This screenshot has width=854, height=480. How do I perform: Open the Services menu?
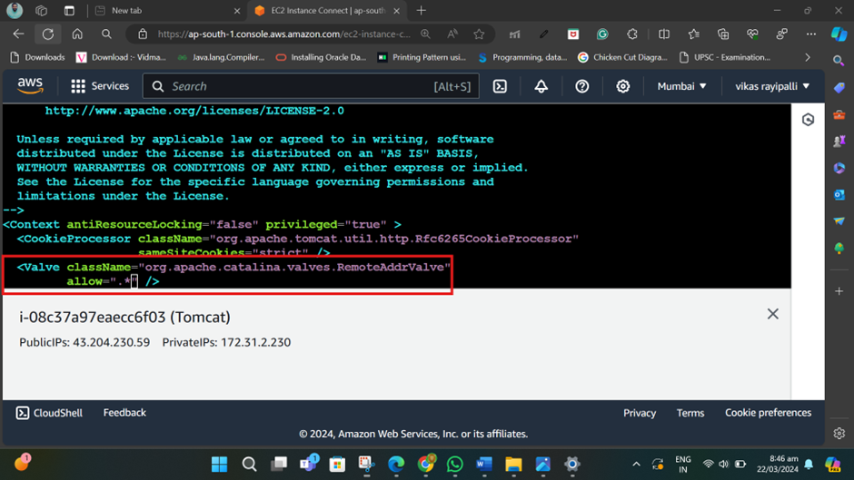tap(100, 86)
